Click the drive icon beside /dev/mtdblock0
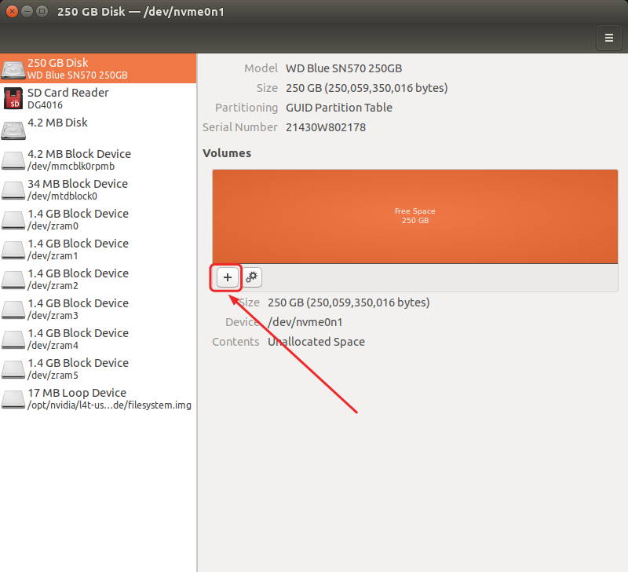 coord(13,190)
